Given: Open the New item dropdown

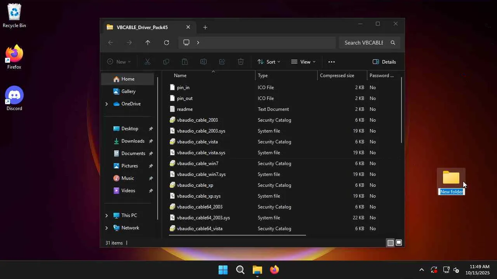Looking at the screenshot, I should 119,62.
